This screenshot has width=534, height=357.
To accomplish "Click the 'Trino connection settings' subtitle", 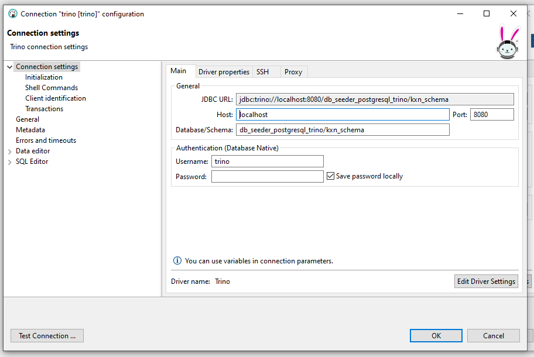I will (x=49, y=47).
